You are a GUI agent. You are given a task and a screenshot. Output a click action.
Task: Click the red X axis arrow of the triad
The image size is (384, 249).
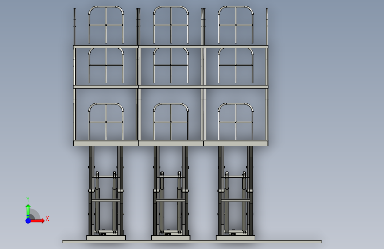(37, 221)
